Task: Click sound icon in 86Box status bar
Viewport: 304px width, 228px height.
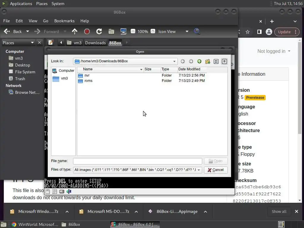Action: tap(69, 191)
